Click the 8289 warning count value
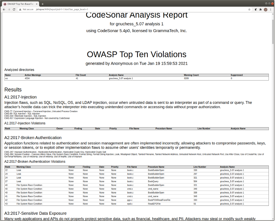The image size is (275, 221). point(186,78)
